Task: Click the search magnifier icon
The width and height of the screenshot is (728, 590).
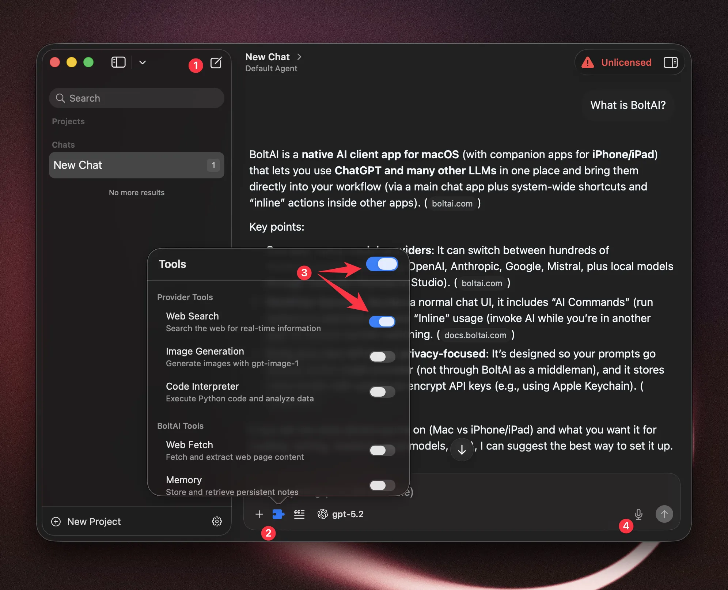Action: [60, 98]
